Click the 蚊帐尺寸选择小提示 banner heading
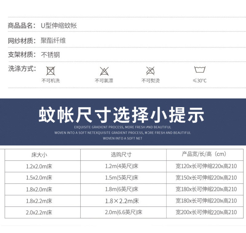 coord(121,115)
